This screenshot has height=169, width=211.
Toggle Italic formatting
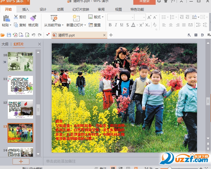116,25
